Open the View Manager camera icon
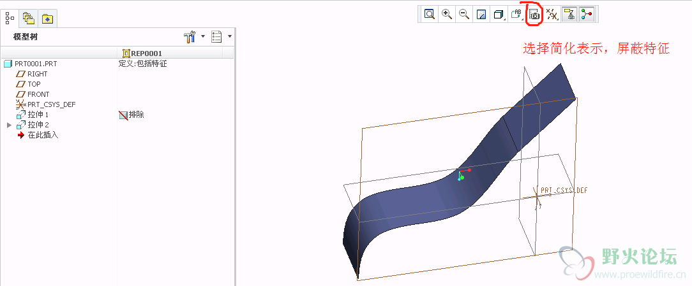 (x=534, y=15)
